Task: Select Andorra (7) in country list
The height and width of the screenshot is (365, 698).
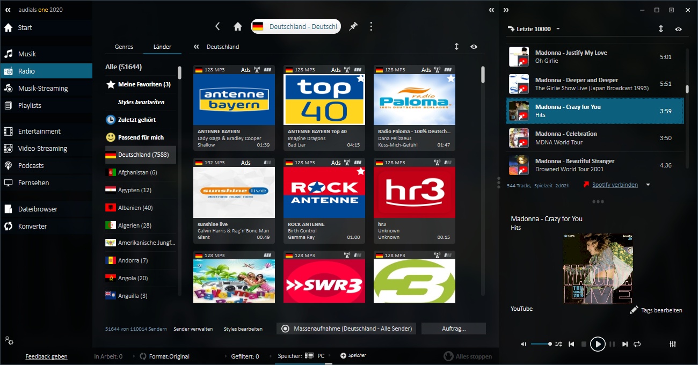Action: 141,260
